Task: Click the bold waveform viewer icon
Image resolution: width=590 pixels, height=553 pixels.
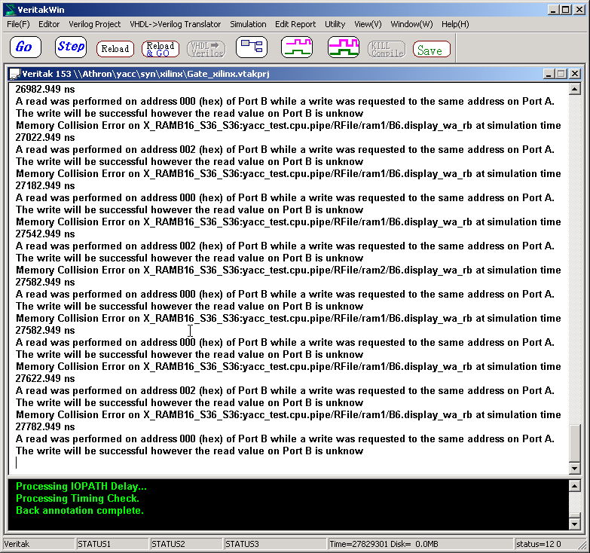Action: point(344,47)
